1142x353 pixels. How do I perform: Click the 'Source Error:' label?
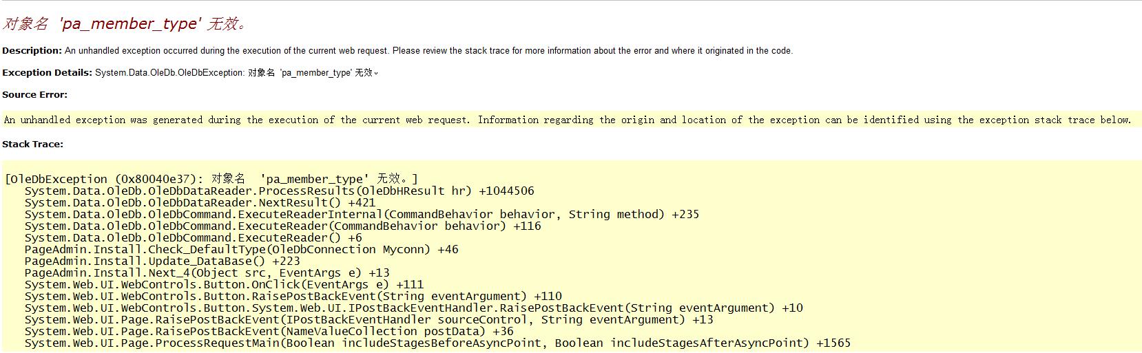[35, 94]
